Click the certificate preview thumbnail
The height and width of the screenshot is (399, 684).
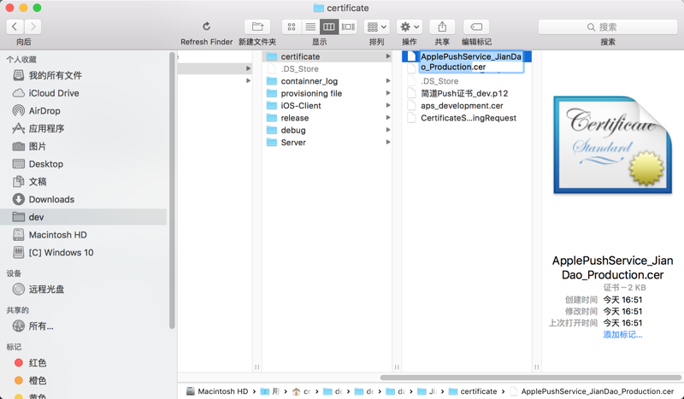[x=612, y=144]
